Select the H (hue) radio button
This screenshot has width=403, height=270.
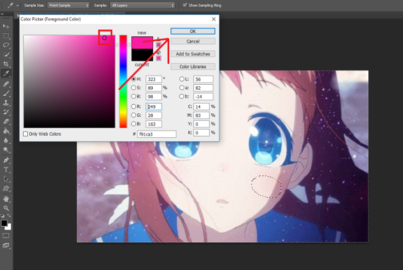133,79
